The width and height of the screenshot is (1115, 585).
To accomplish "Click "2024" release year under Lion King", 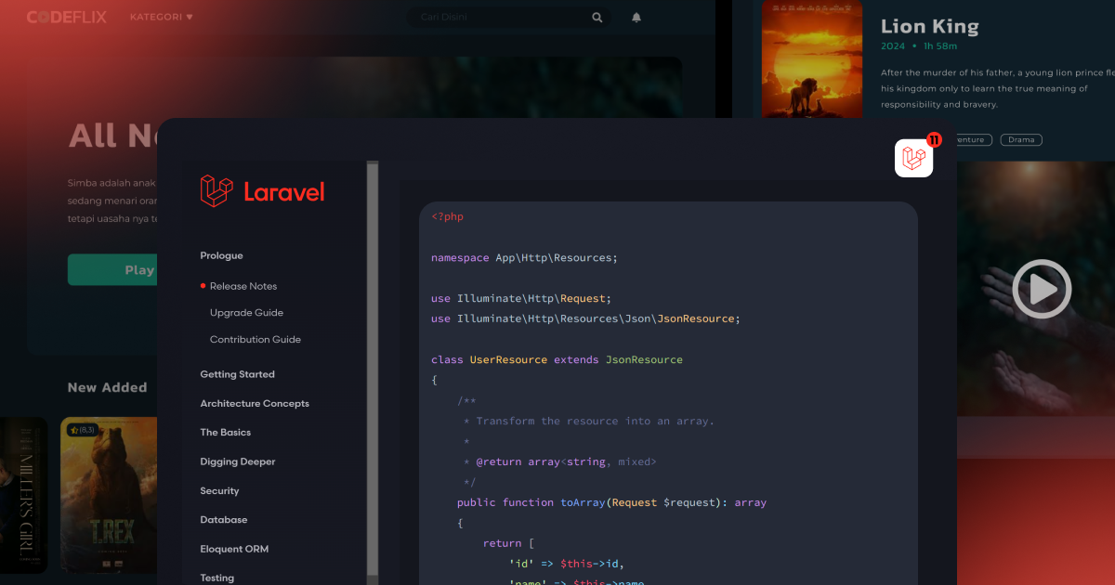I will (x=894, y=45).
